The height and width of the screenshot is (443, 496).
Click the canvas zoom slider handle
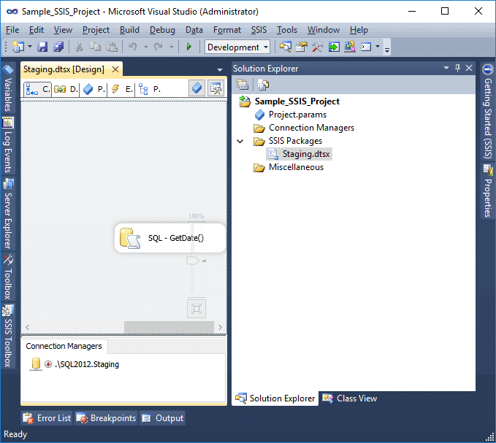[193, 261]
